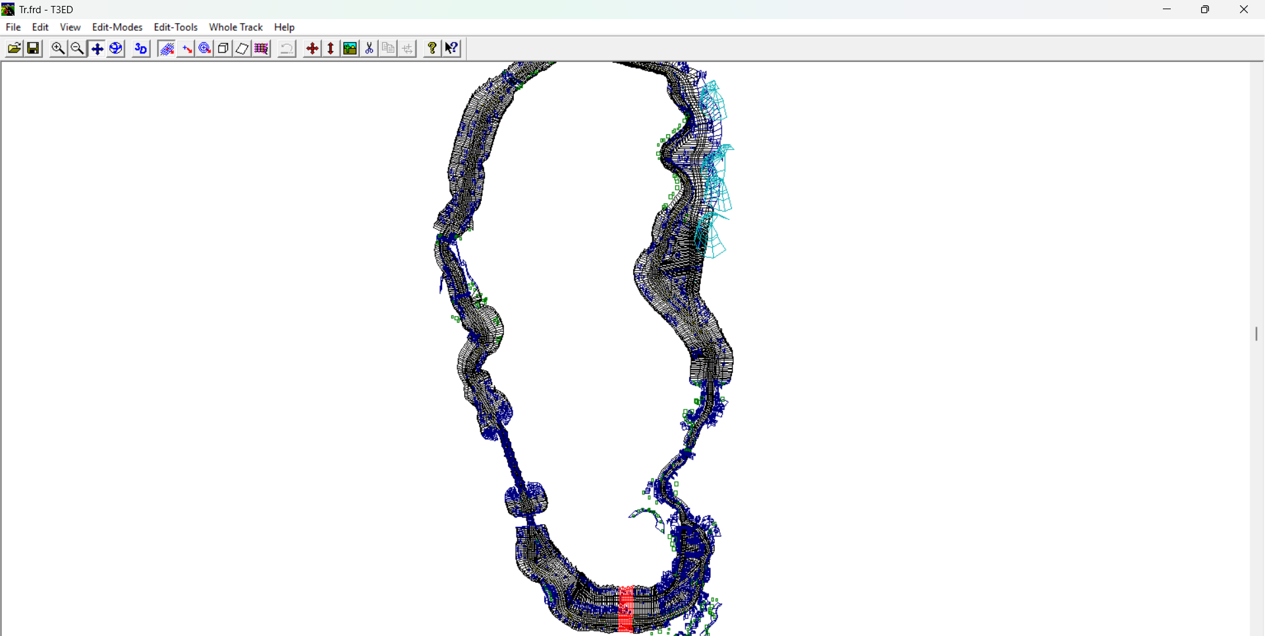Click the Zoom In magnifier
1265x636 pixels.
58,49
